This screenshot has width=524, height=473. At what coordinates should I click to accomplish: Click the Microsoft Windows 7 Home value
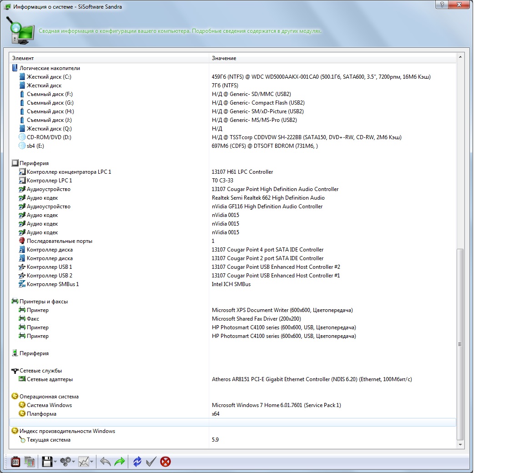(x=277, y=405)
